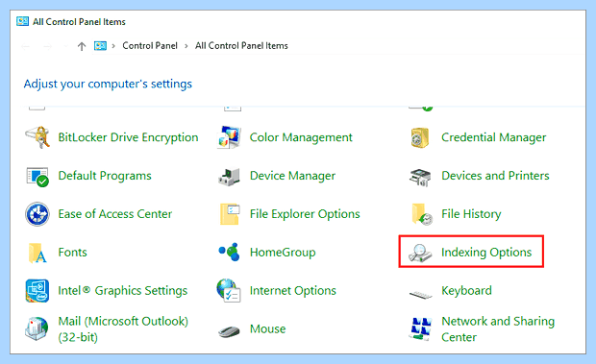
Task: Click the Color Management icon
Action: 229,137
